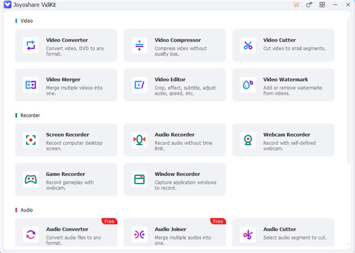Launch Screen Recorder via its icon
Image resolution: width=355 pixels, height=253 pixels.
pyautogui.click(x=30, y=140)
